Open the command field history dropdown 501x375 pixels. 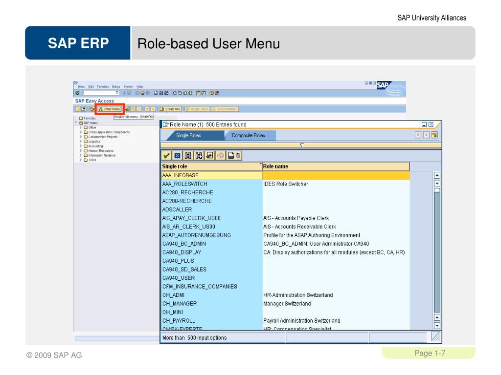(x=117, y=93)
